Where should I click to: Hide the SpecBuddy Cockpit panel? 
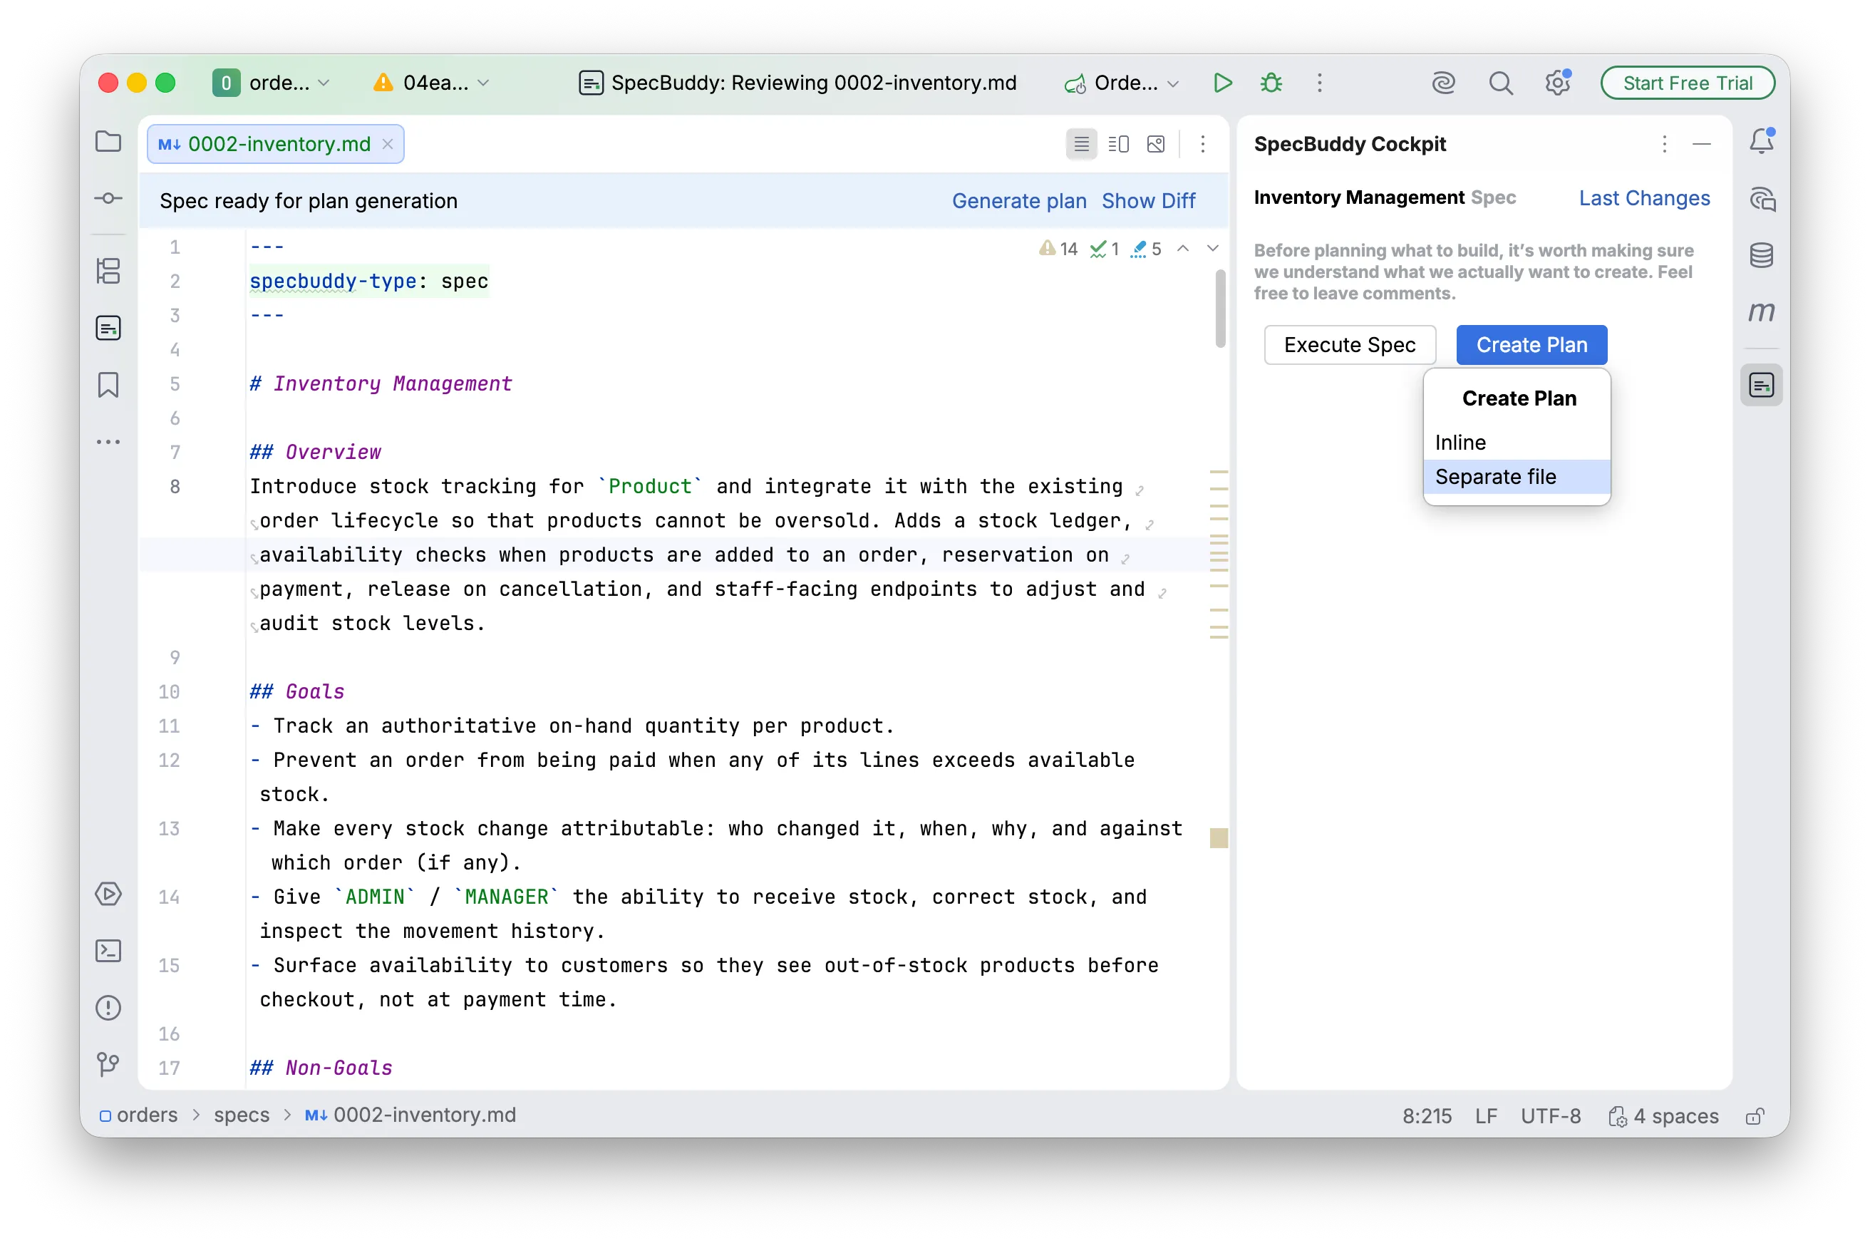tap(1701, 143)
